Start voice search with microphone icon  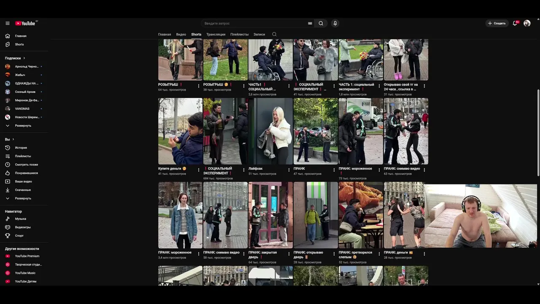pos(335,23)
